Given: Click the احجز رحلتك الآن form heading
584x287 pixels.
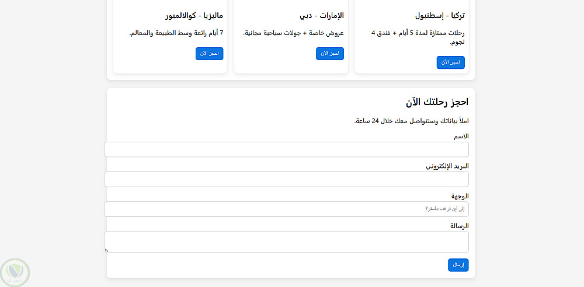Looking at the screenshot, I should [437, 102].
